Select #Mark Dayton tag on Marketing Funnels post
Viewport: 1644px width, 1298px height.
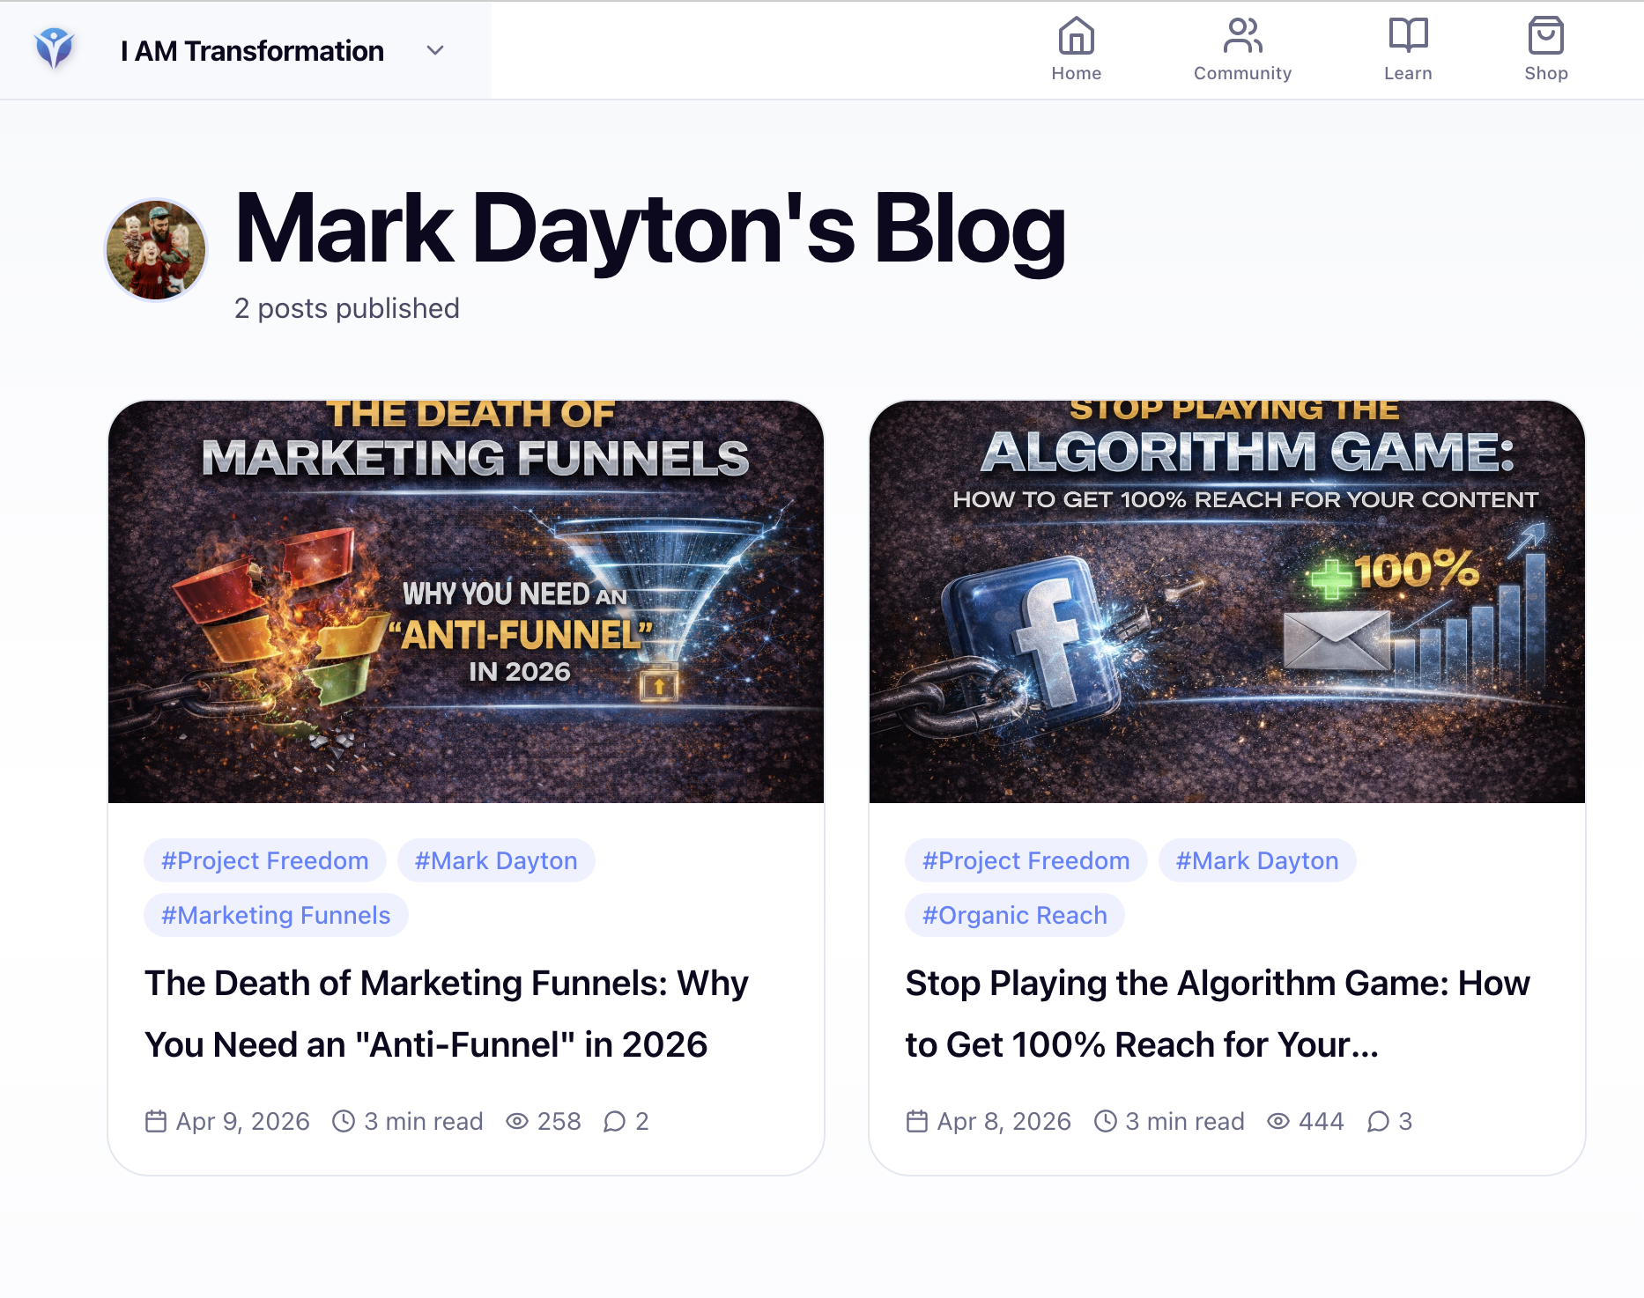[496, 860]
